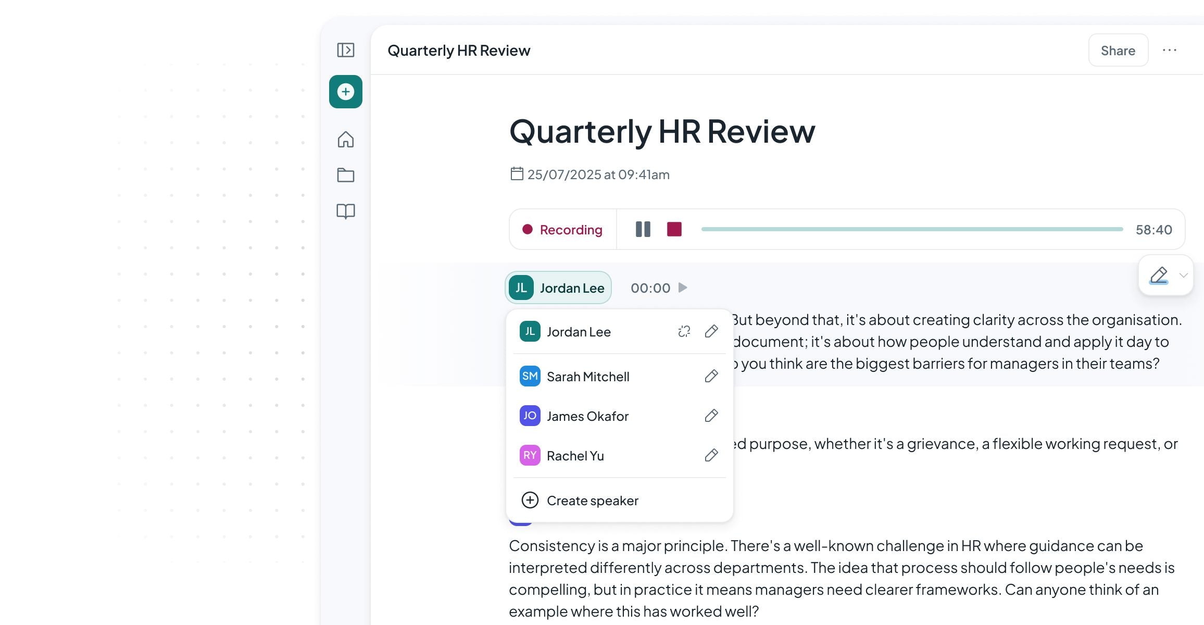The height and width of the screenshot is (625, 1204).
Task: Toggle the sidebar panel icon
Action: (x=346, y=50)
